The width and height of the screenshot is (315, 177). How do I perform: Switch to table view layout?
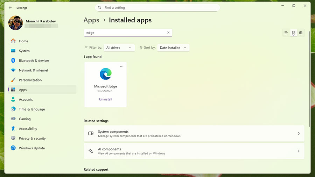301,33
